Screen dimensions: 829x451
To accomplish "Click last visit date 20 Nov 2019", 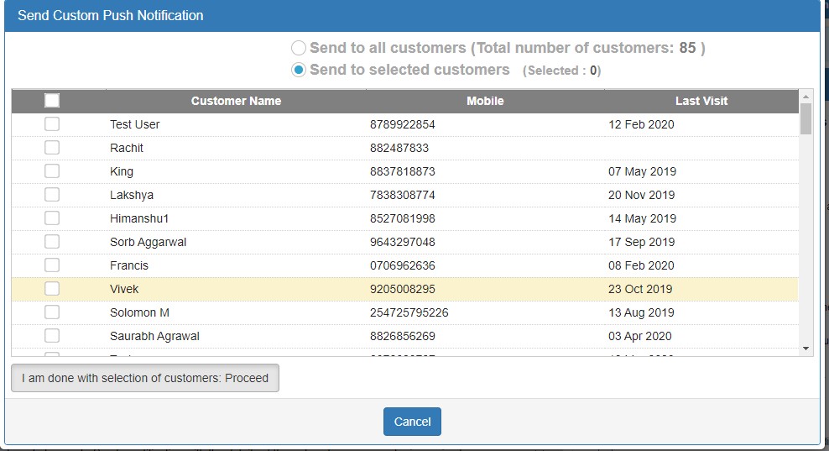I will pos(641,195).
